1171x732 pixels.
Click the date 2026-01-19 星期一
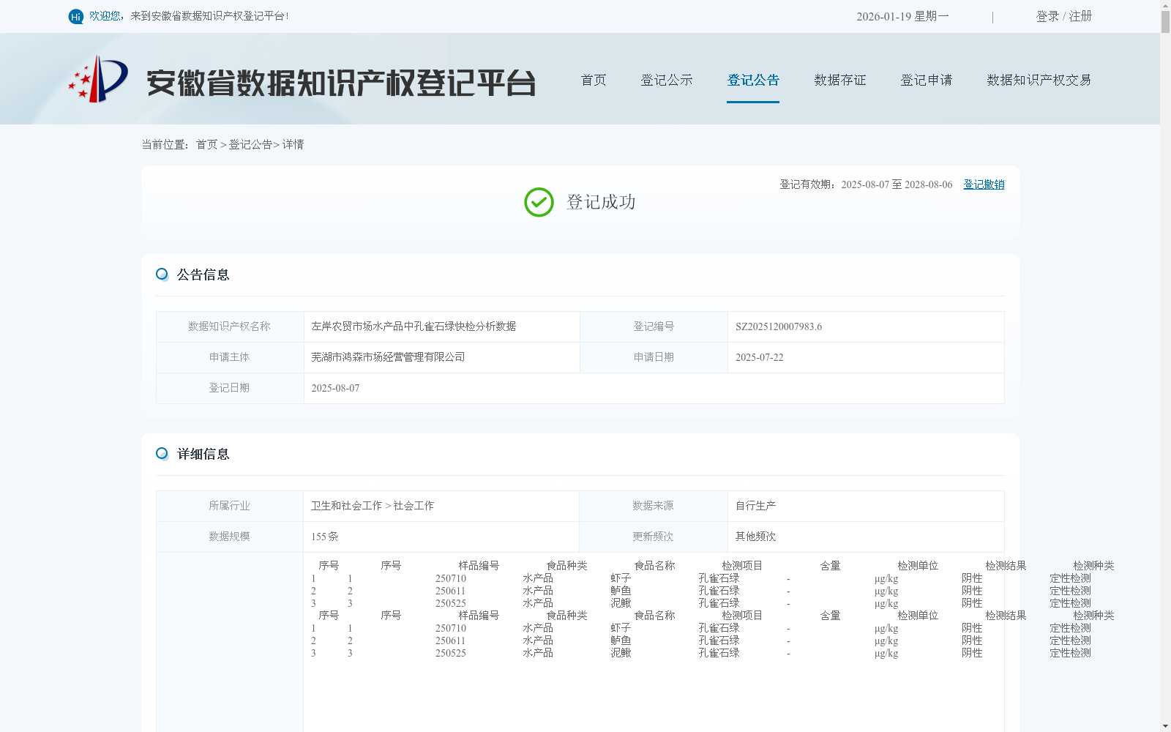point(902,16)
